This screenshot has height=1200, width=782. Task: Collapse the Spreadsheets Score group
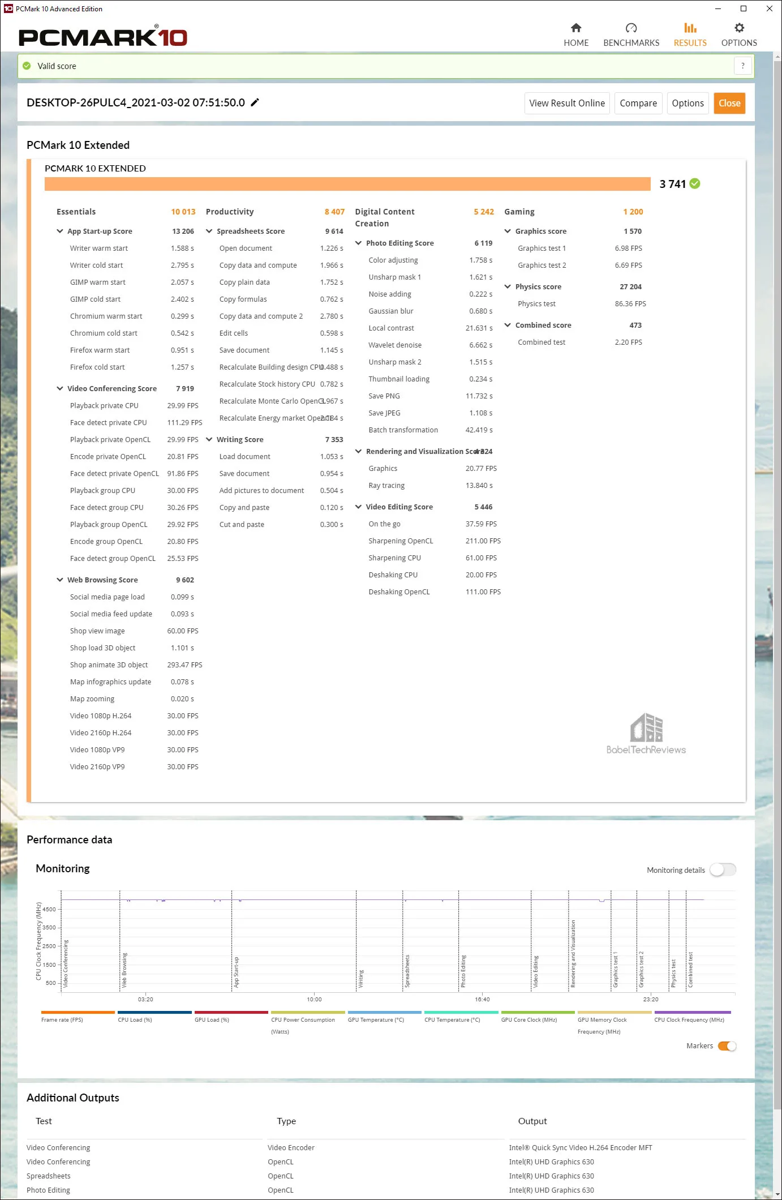[x=209, y=231]
